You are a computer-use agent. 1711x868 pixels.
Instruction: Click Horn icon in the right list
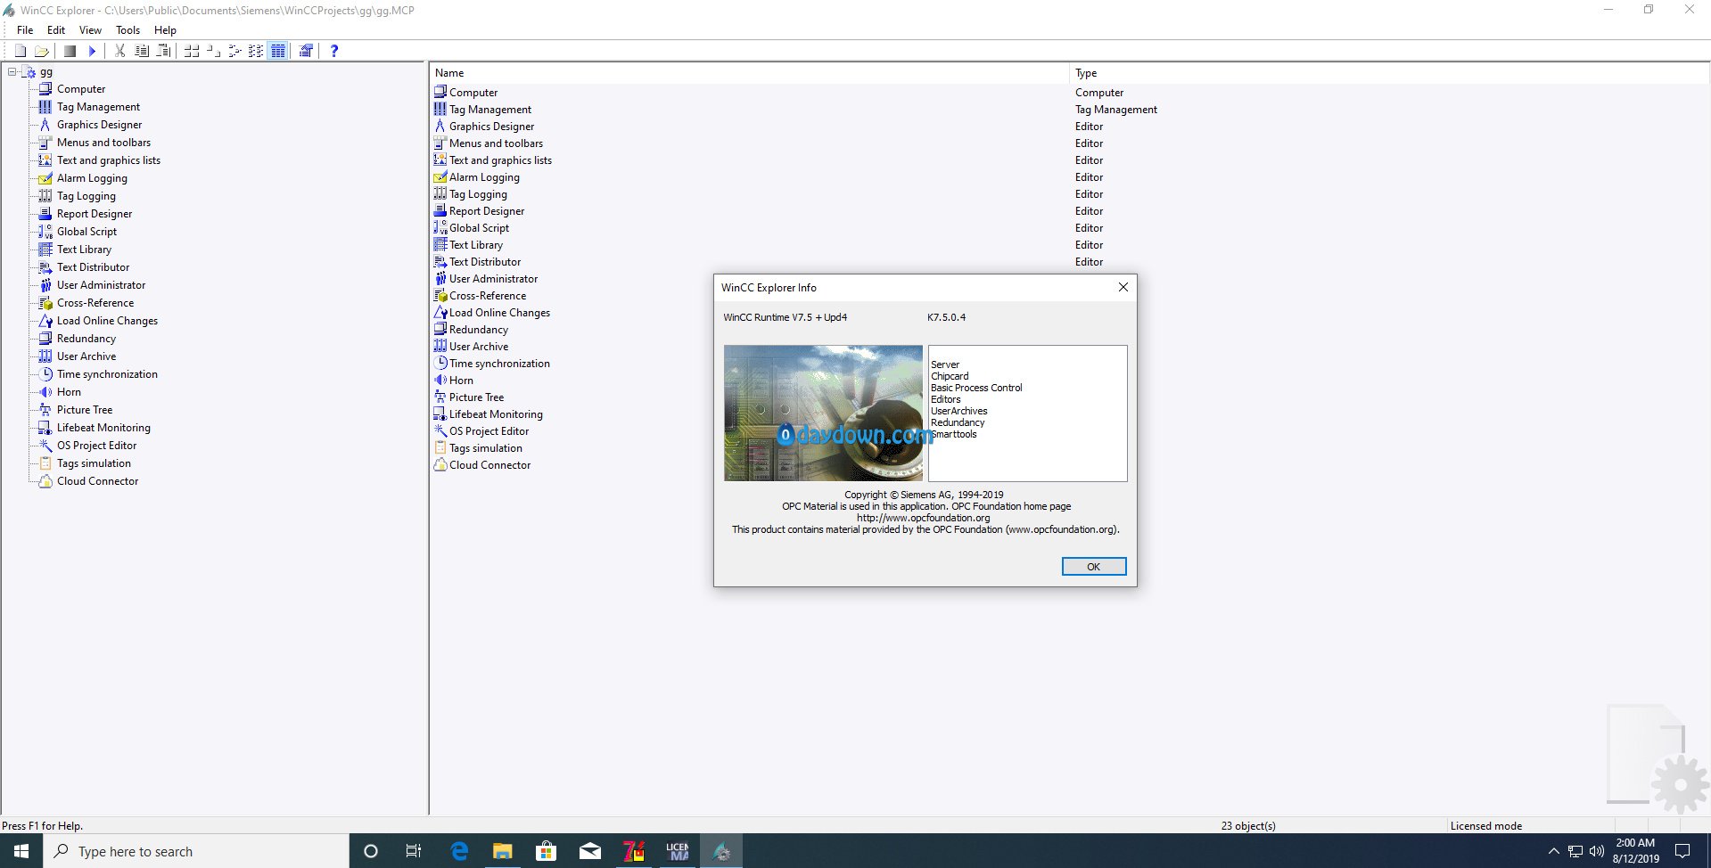coord(440,380)
